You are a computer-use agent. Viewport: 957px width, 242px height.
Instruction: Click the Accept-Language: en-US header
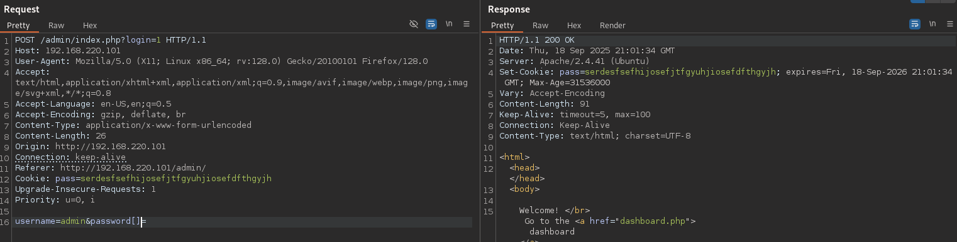pos(93,104)
